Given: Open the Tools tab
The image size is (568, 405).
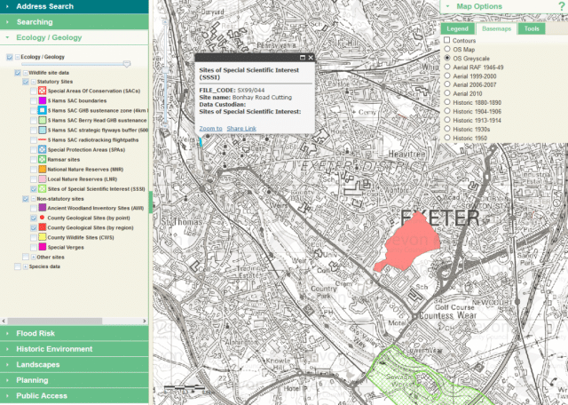Looking at the screenshot, I should point(532,28).
